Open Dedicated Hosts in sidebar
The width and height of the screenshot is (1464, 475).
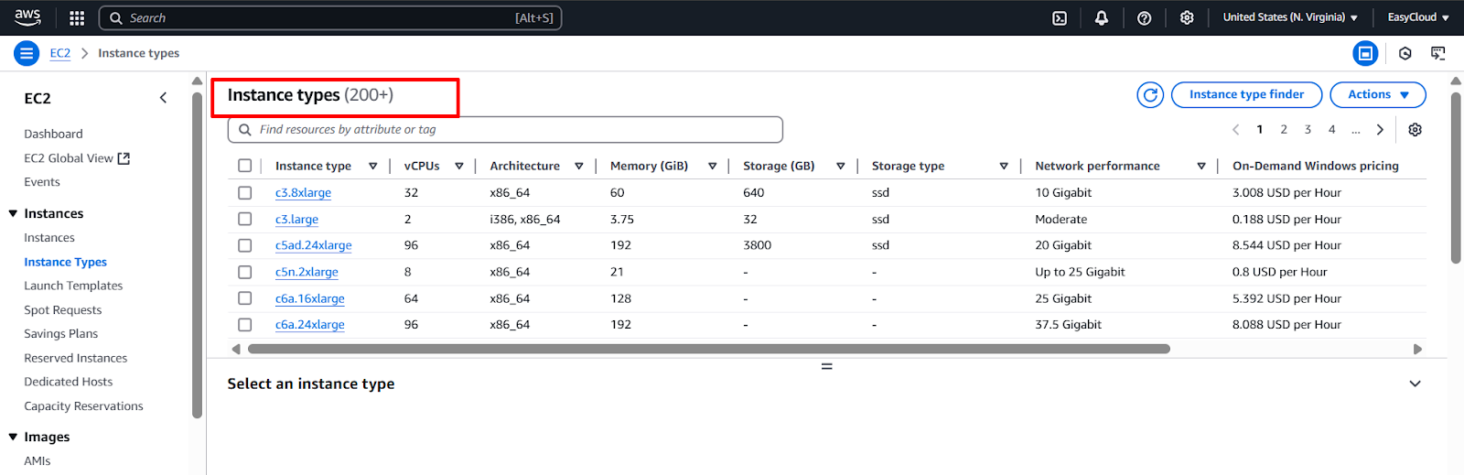pos(69,382)
